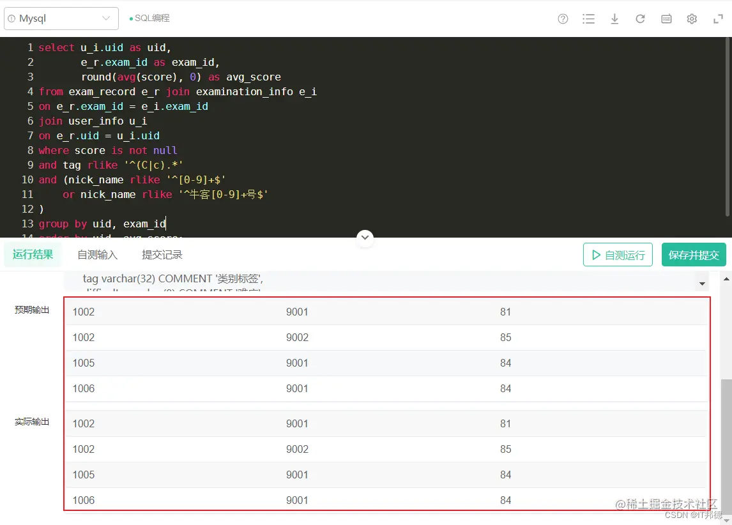Switch to 自测输入 tab
The width and height of the screenshot is (732, 525).
point(98,255)
